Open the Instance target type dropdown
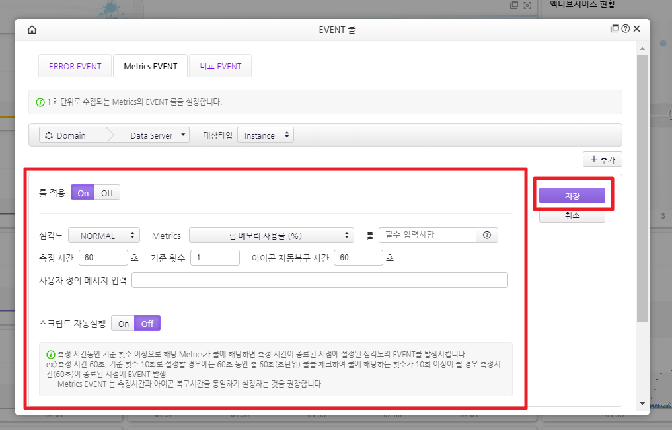672x430 pixels. (266, 135)
